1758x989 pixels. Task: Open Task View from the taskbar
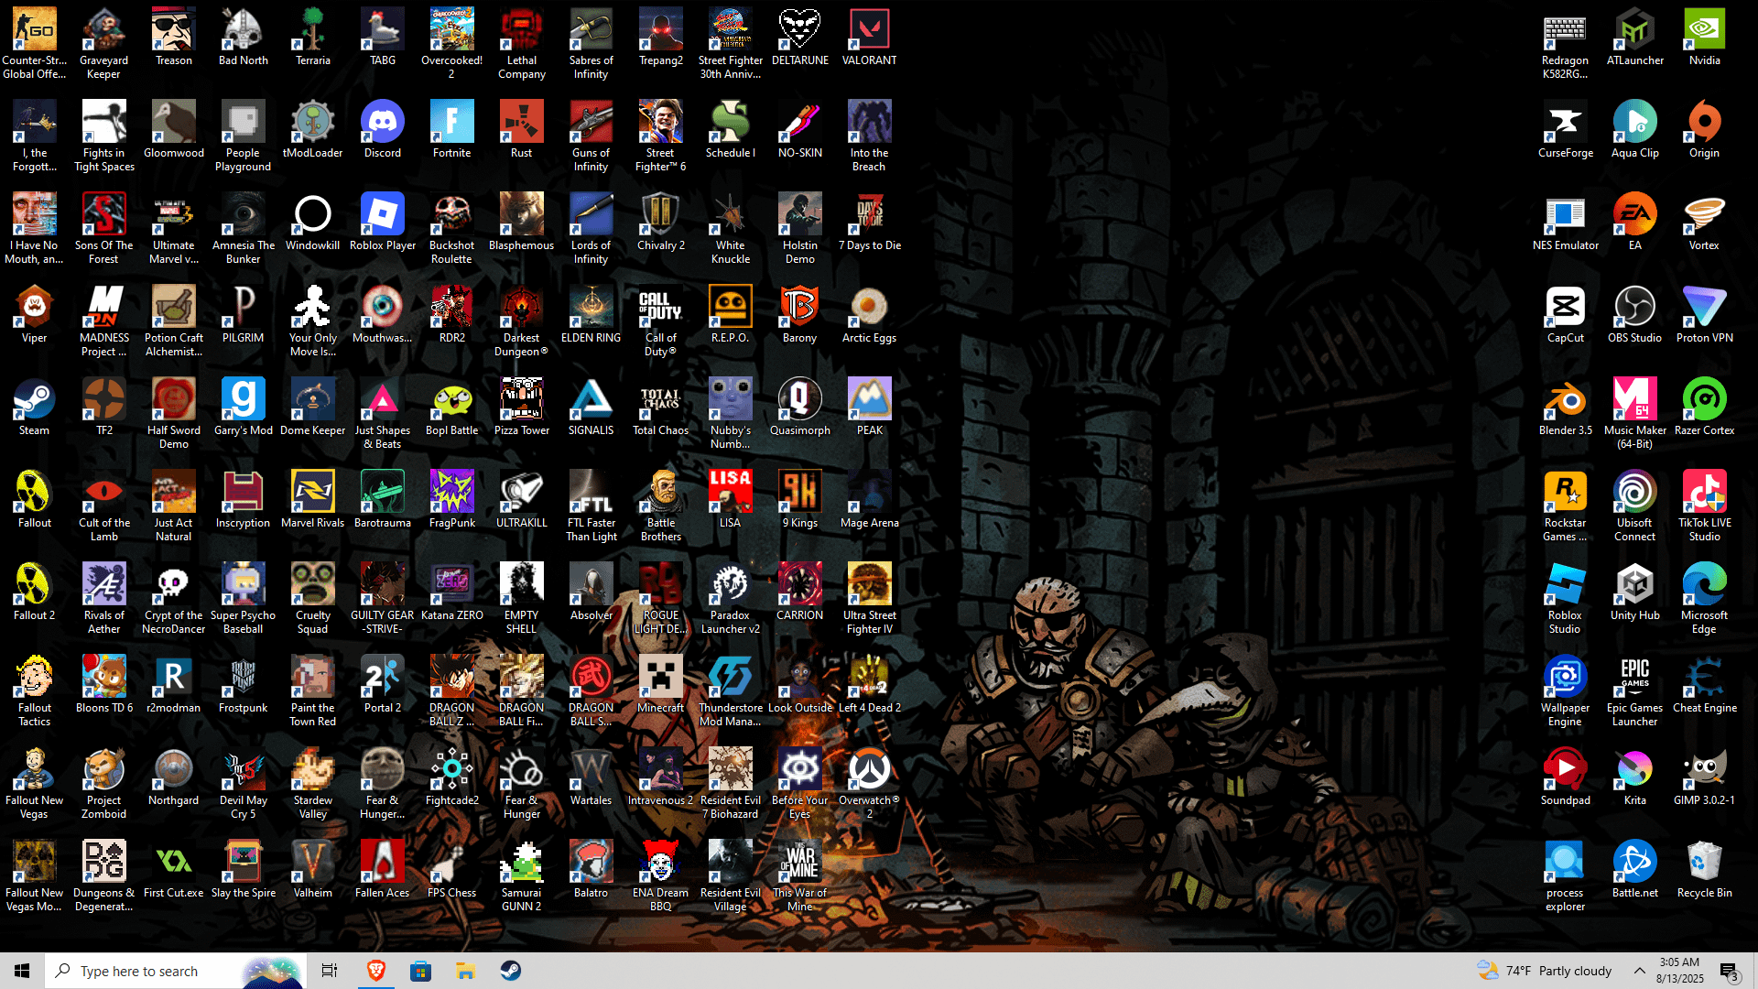click(330, 971)
